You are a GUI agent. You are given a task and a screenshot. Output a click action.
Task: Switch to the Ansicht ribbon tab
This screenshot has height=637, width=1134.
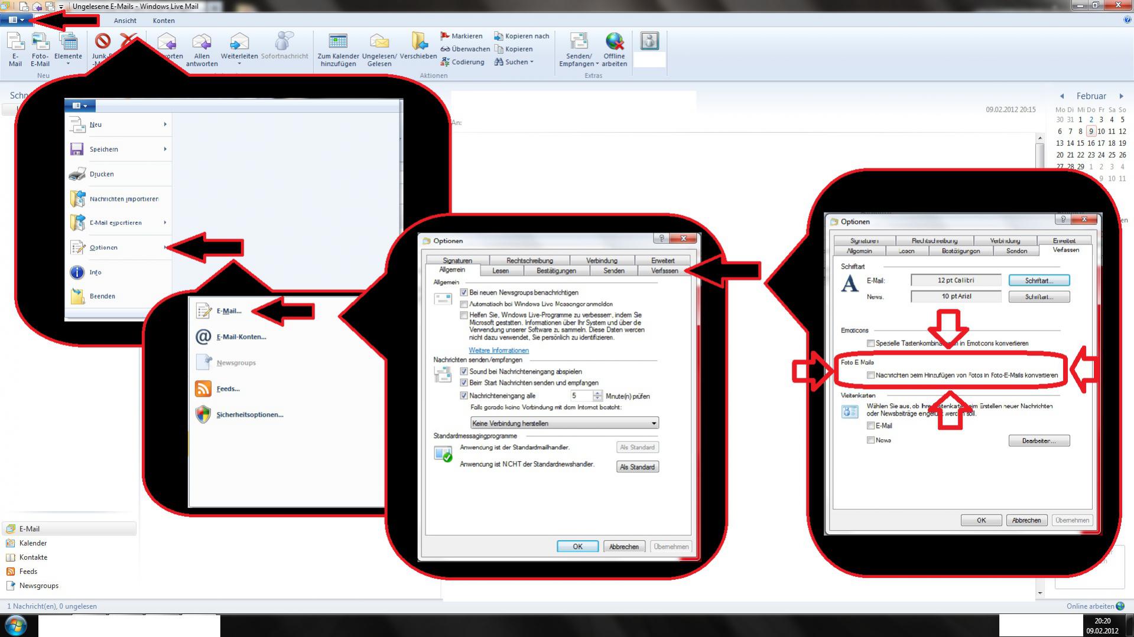pos(125,21)
